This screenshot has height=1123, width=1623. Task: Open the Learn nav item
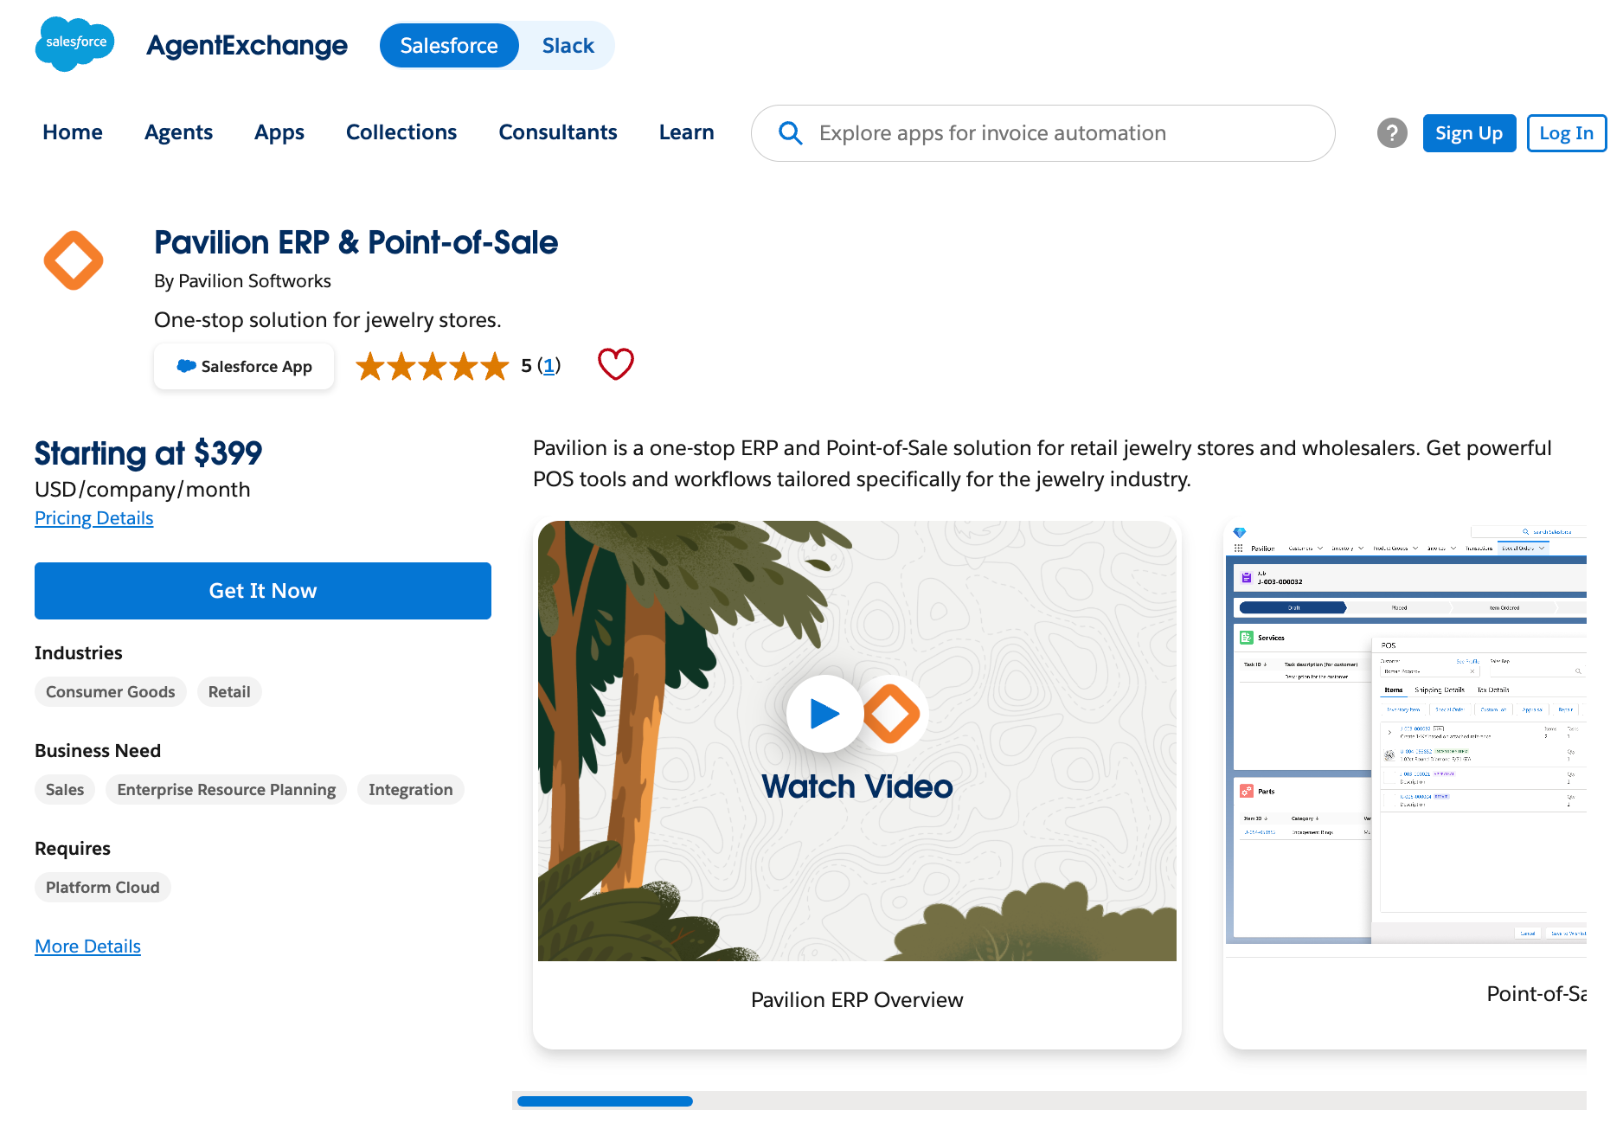pyautogui.click(x=687, y=132)
